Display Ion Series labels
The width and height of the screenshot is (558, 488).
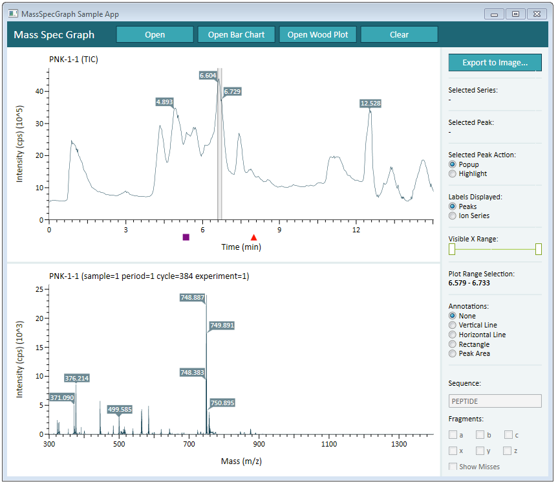click(453, 216)
